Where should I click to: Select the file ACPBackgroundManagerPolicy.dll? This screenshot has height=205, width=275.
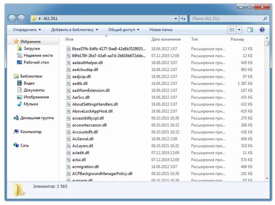point(102,174)
